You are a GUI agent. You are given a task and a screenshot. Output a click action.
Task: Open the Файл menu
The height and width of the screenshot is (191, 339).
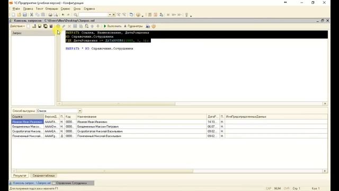pyautogui.click(x=16, y=8)
